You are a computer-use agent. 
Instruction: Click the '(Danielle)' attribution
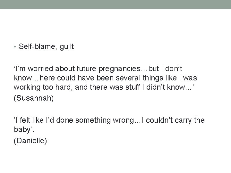(x=30, y=141)
